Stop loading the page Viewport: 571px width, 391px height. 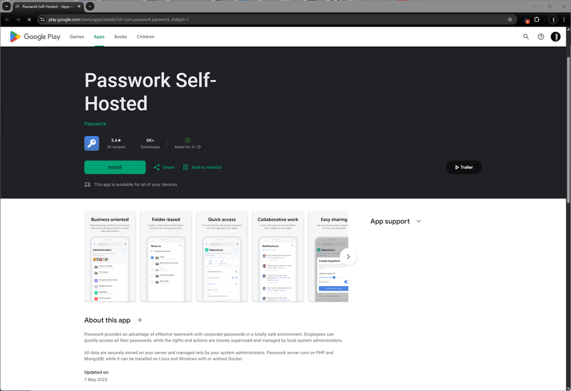[29, 20]
